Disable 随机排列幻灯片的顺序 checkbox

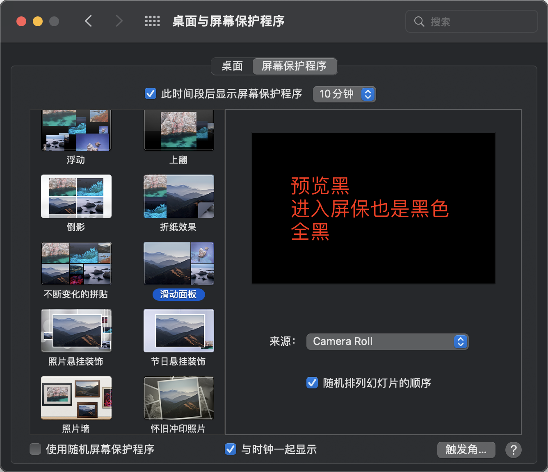click(312, 383)
